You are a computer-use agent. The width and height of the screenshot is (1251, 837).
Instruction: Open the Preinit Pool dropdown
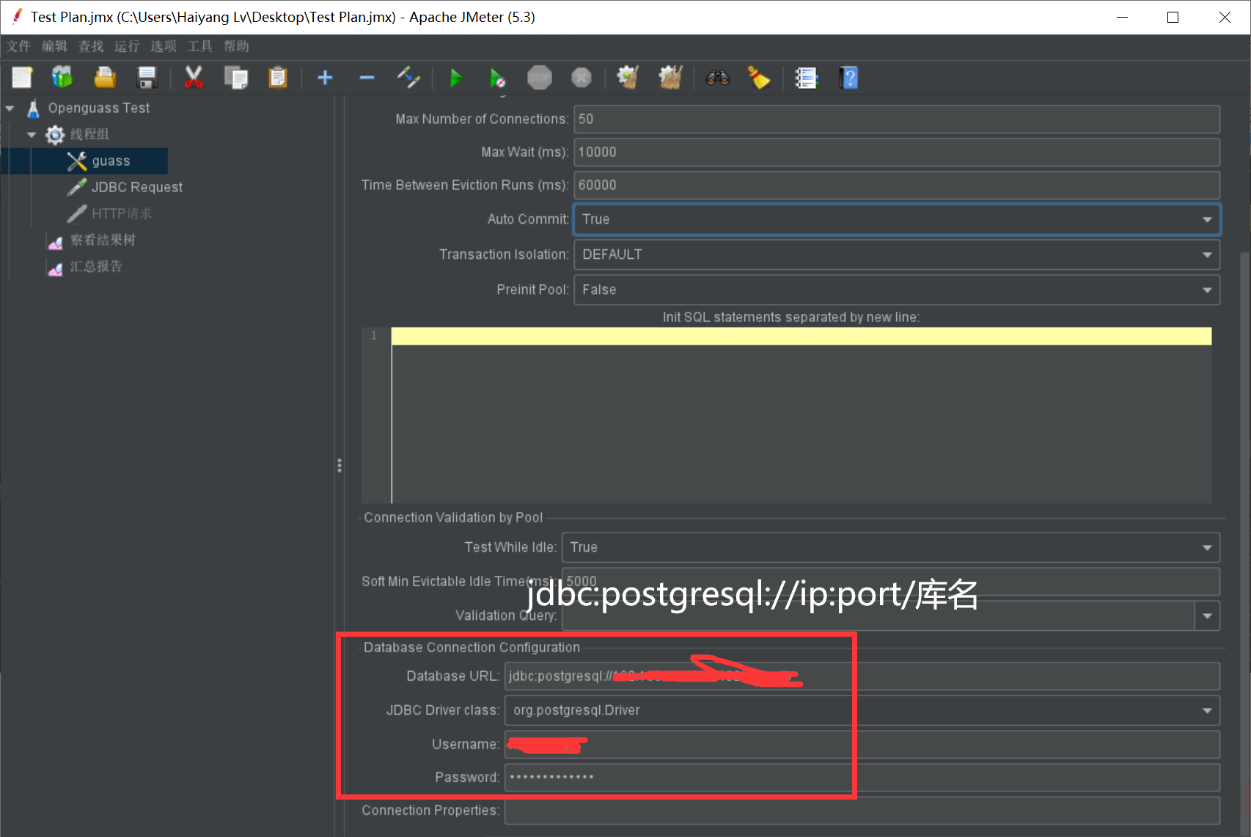point(897,290)
